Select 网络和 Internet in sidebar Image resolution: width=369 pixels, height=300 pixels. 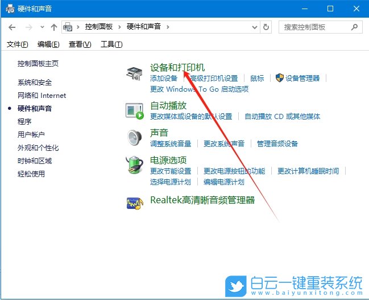pos(42,96)
